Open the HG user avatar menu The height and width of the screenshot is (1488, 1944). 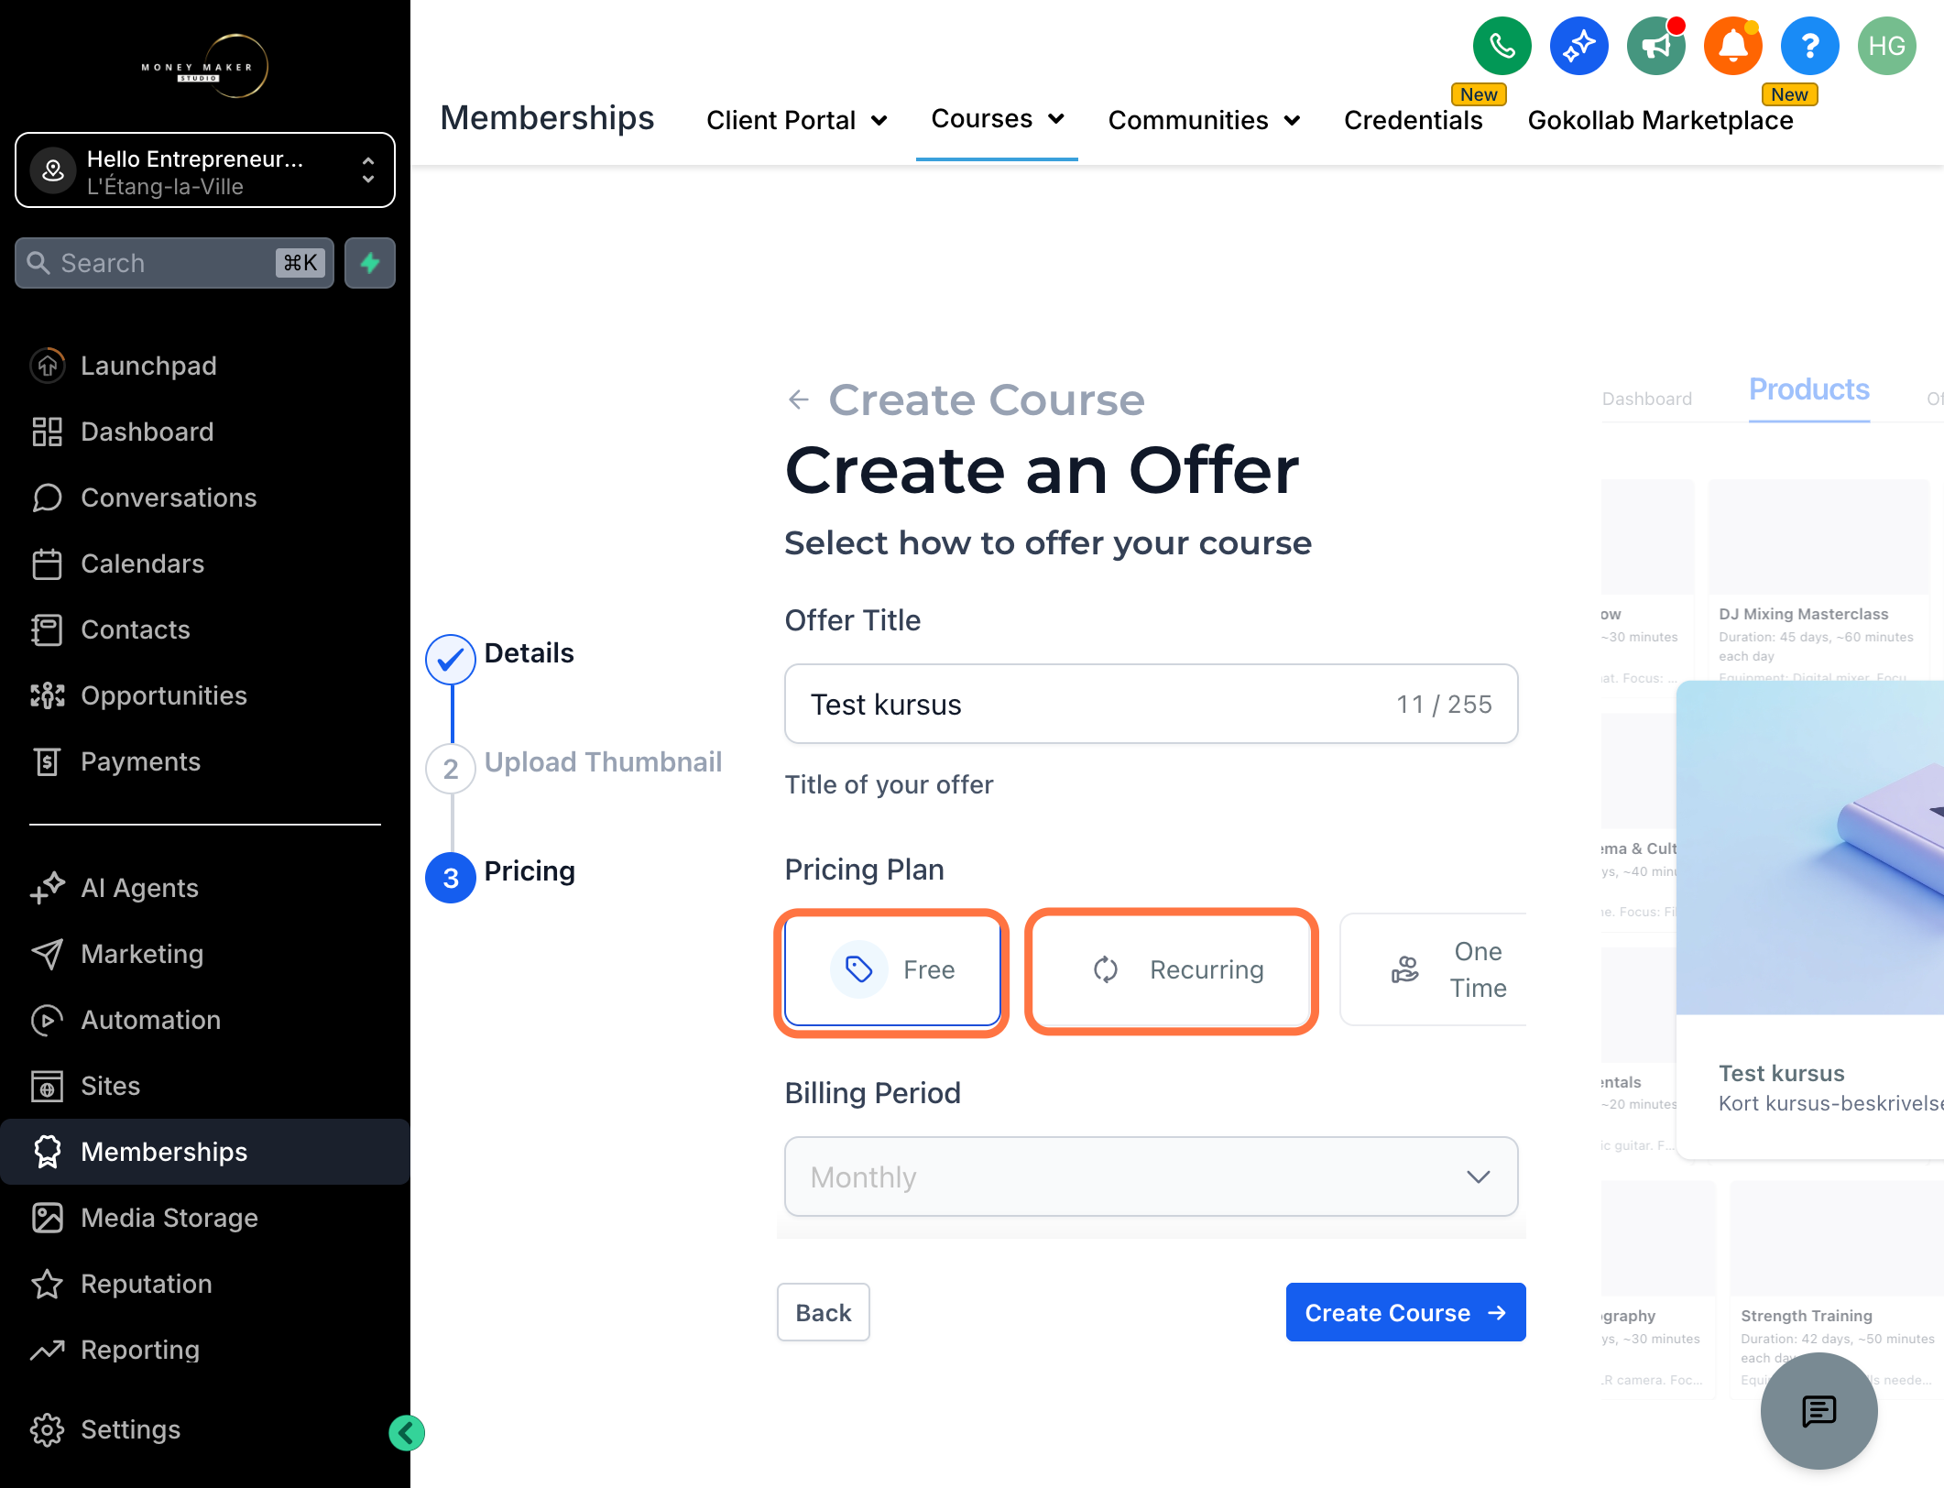(1886, 46)
